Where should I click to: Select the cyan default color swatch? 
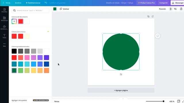(x=27, y=64)
